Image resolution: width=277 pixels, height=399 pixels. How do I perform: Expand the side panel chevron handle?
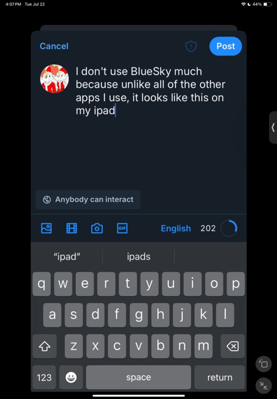(x=273, y=128)
